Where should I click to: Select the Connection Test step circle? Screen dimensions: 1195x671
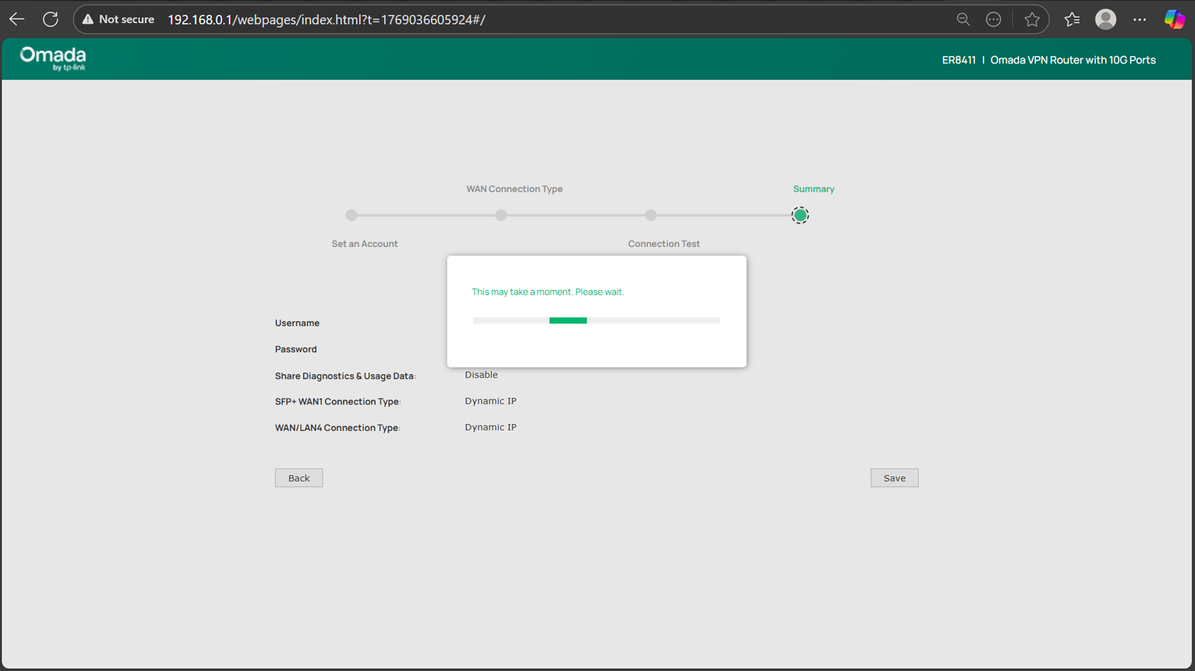coord(651,215)
